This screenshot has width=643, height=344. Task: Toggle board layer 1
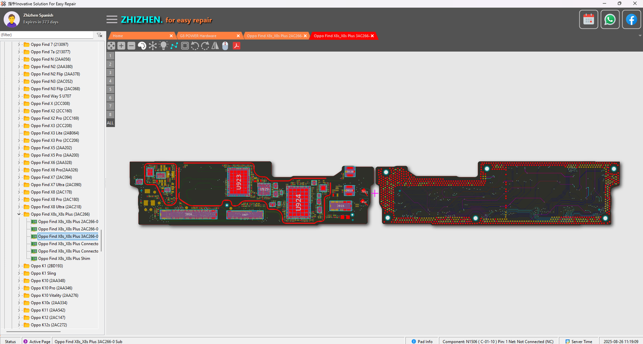point(111,55)
